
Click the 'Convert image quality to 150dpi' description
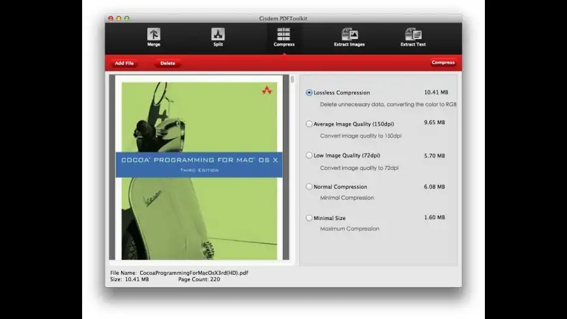pyautogui.click(x=360, y=136)
